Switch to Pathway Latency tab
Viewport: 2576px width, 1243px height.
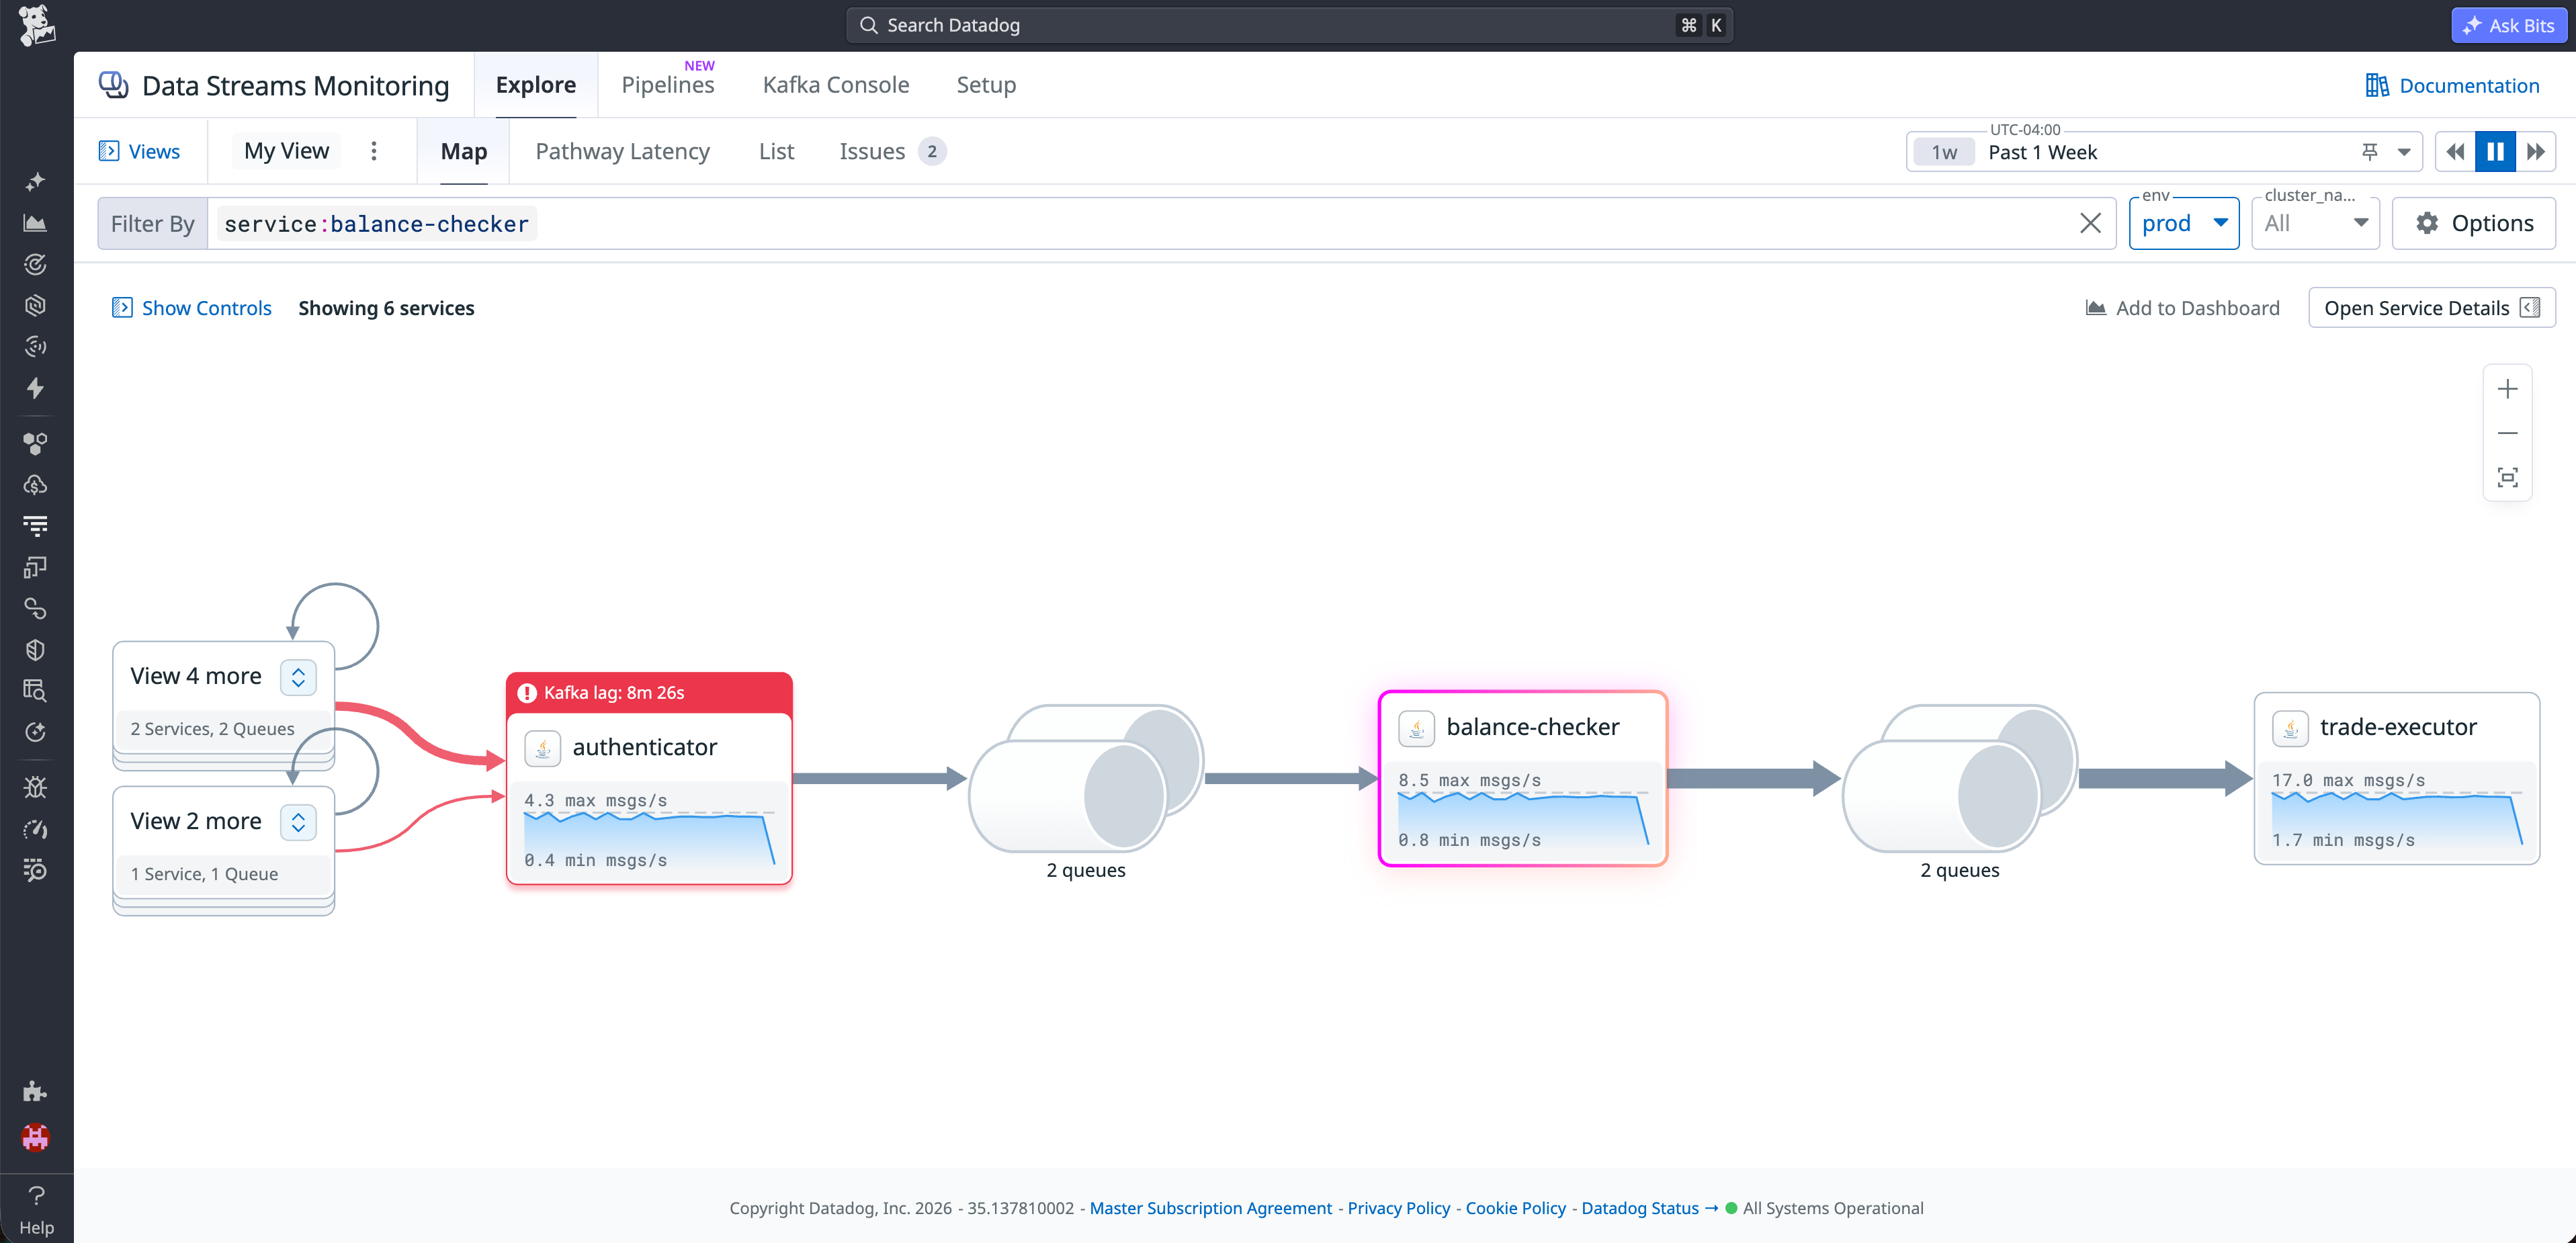(622, 151)
